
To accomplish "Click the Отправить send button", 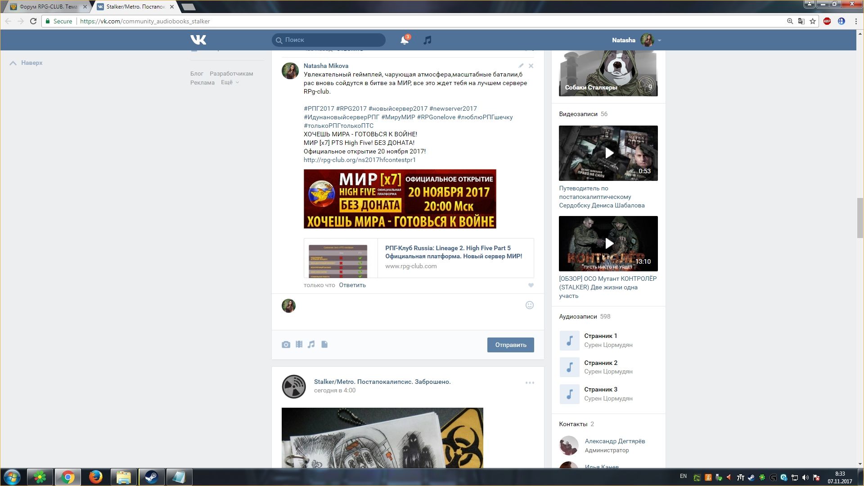I will tap(510, 345).
